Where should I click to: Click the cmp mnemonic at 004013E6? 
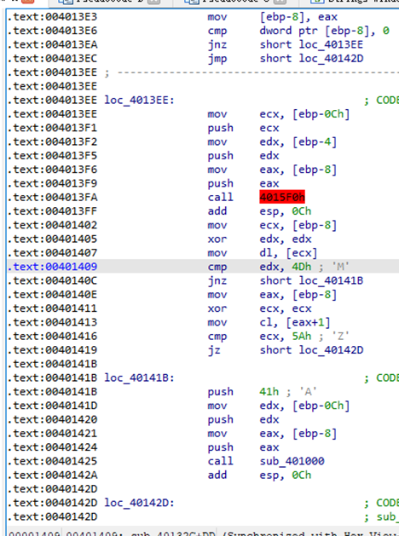(217, 31)
